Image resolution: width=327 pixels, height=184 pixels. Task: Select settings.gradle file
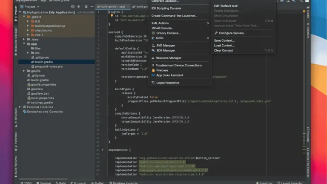click(x=40, y=103)
